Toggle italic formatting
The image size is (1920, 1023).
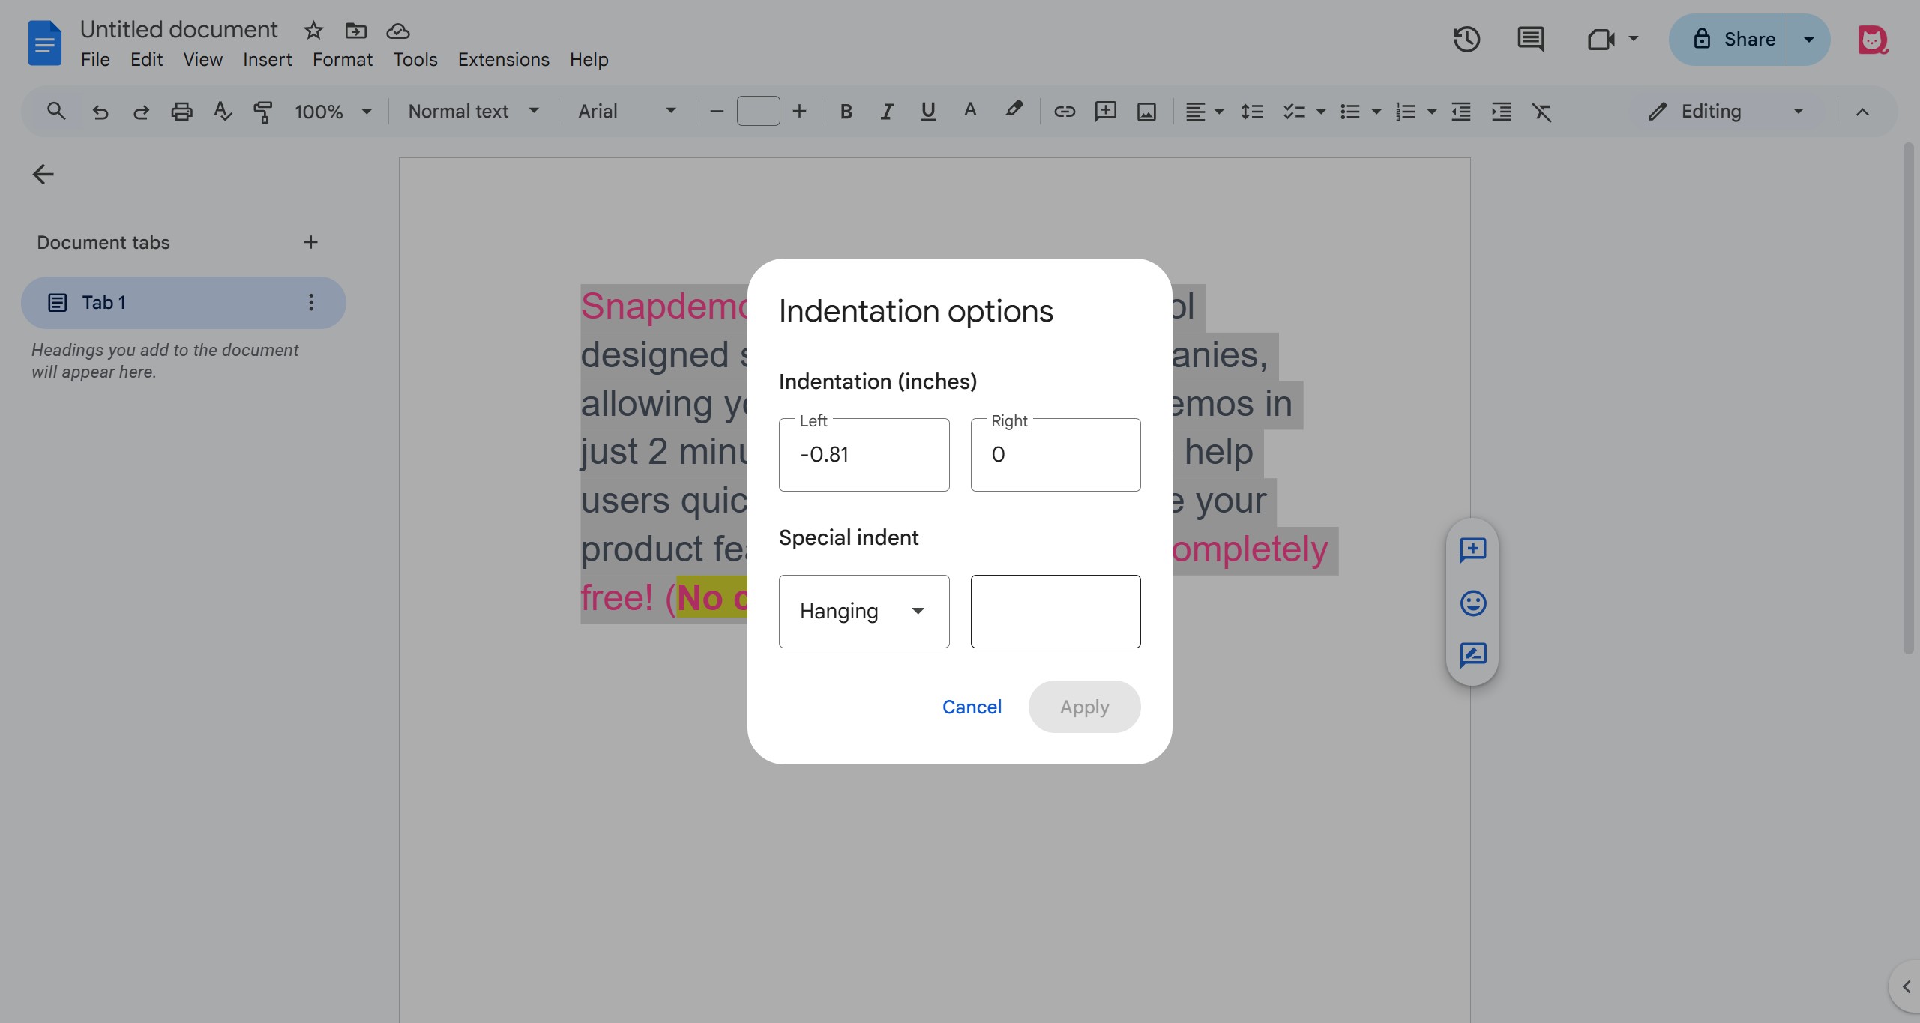click(887, 112)
